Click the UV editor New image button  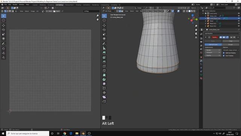49,11
